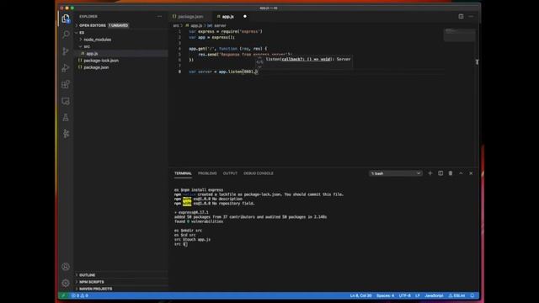
Task: Open the Extensions view
Action: tap(66, 84)
